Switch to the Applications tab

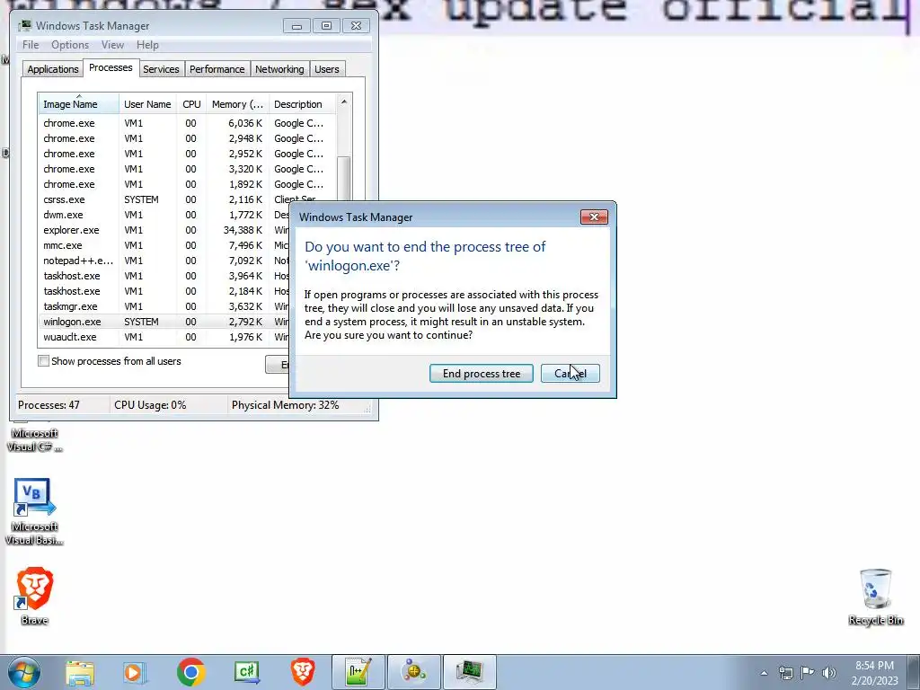53,69
